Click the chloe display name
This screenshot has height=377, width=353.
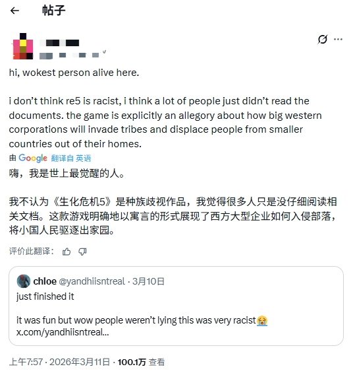tap(45, 281)
